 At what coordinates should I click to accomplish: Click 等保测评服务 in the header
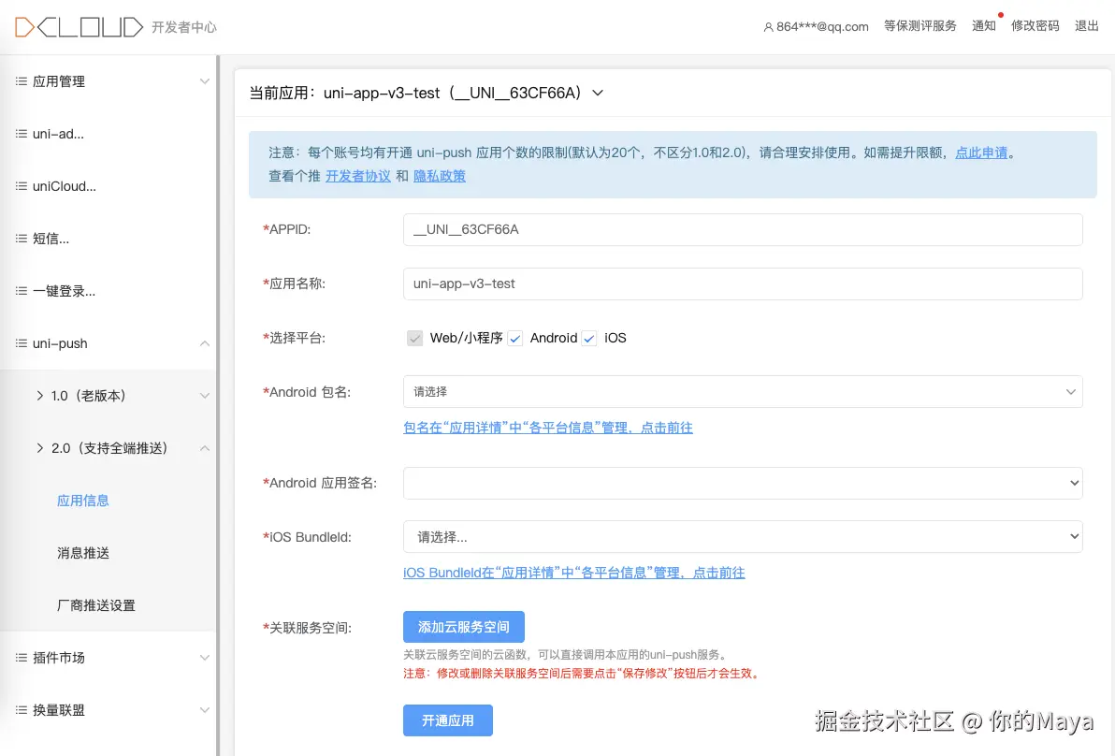point(920,26)
